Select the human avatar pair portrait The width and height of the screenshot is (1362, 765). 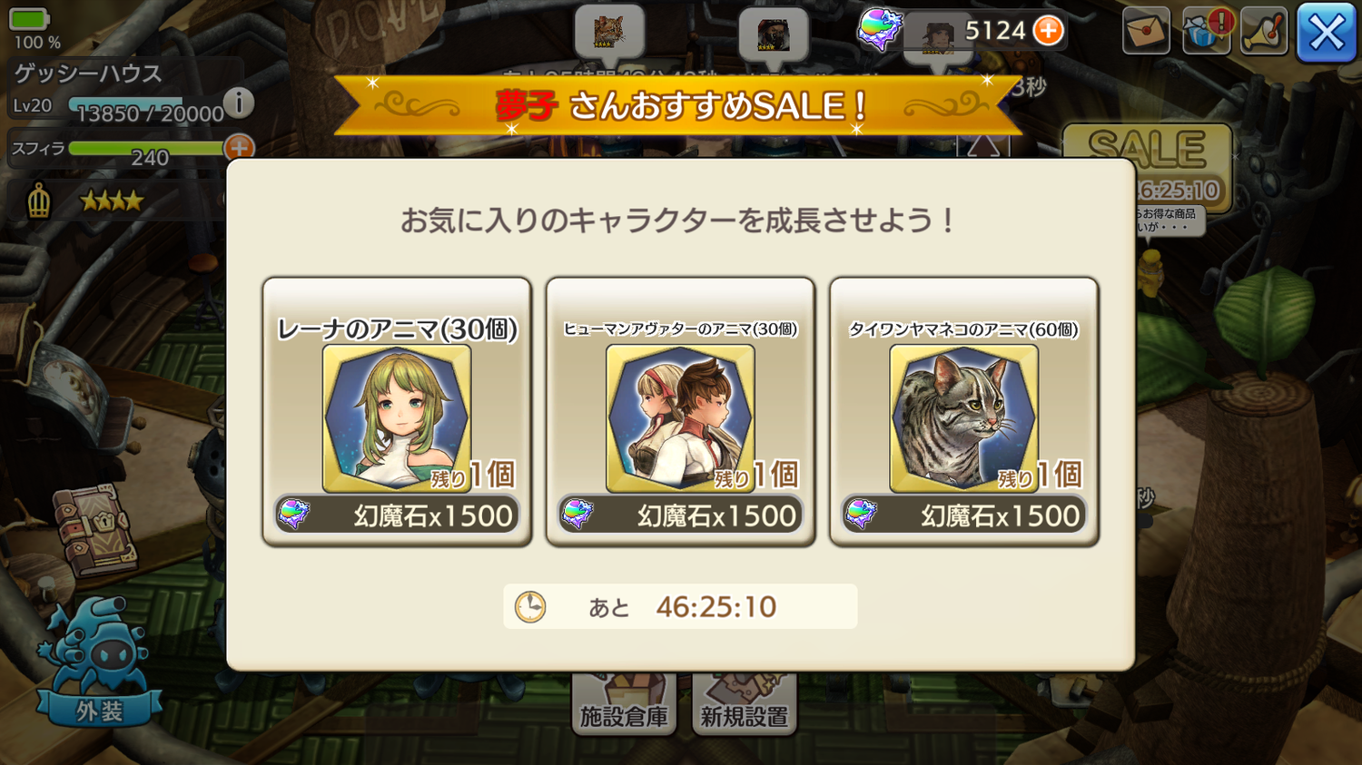tap(680, 418)
